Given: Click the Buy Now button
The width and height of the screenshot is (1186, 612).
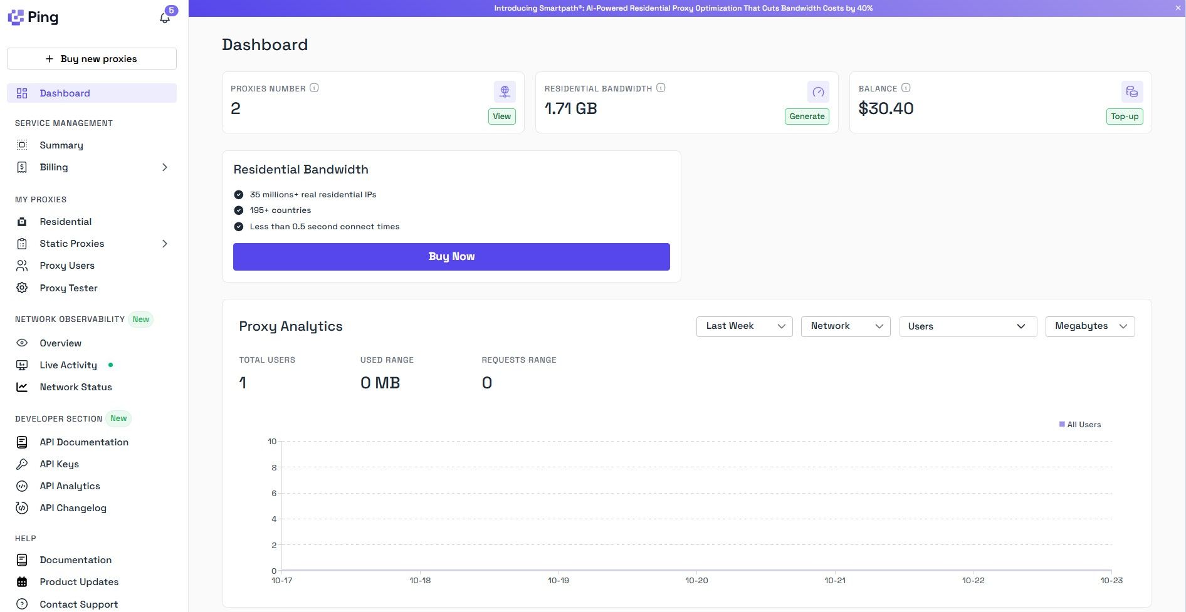Looking at the screenshot, I should (451, 256).
